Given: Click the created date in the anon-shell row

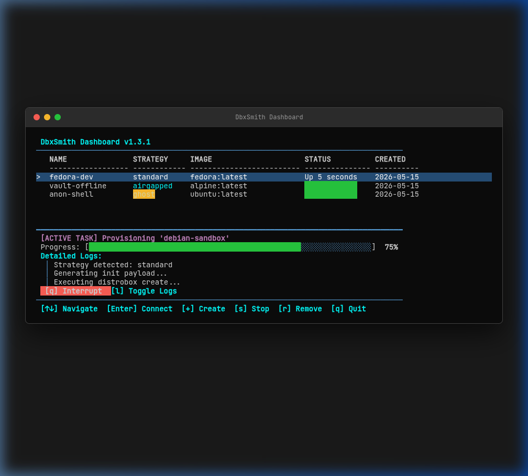Looking at the screenshot, I should pyautogui.click(x=397, y=194).
